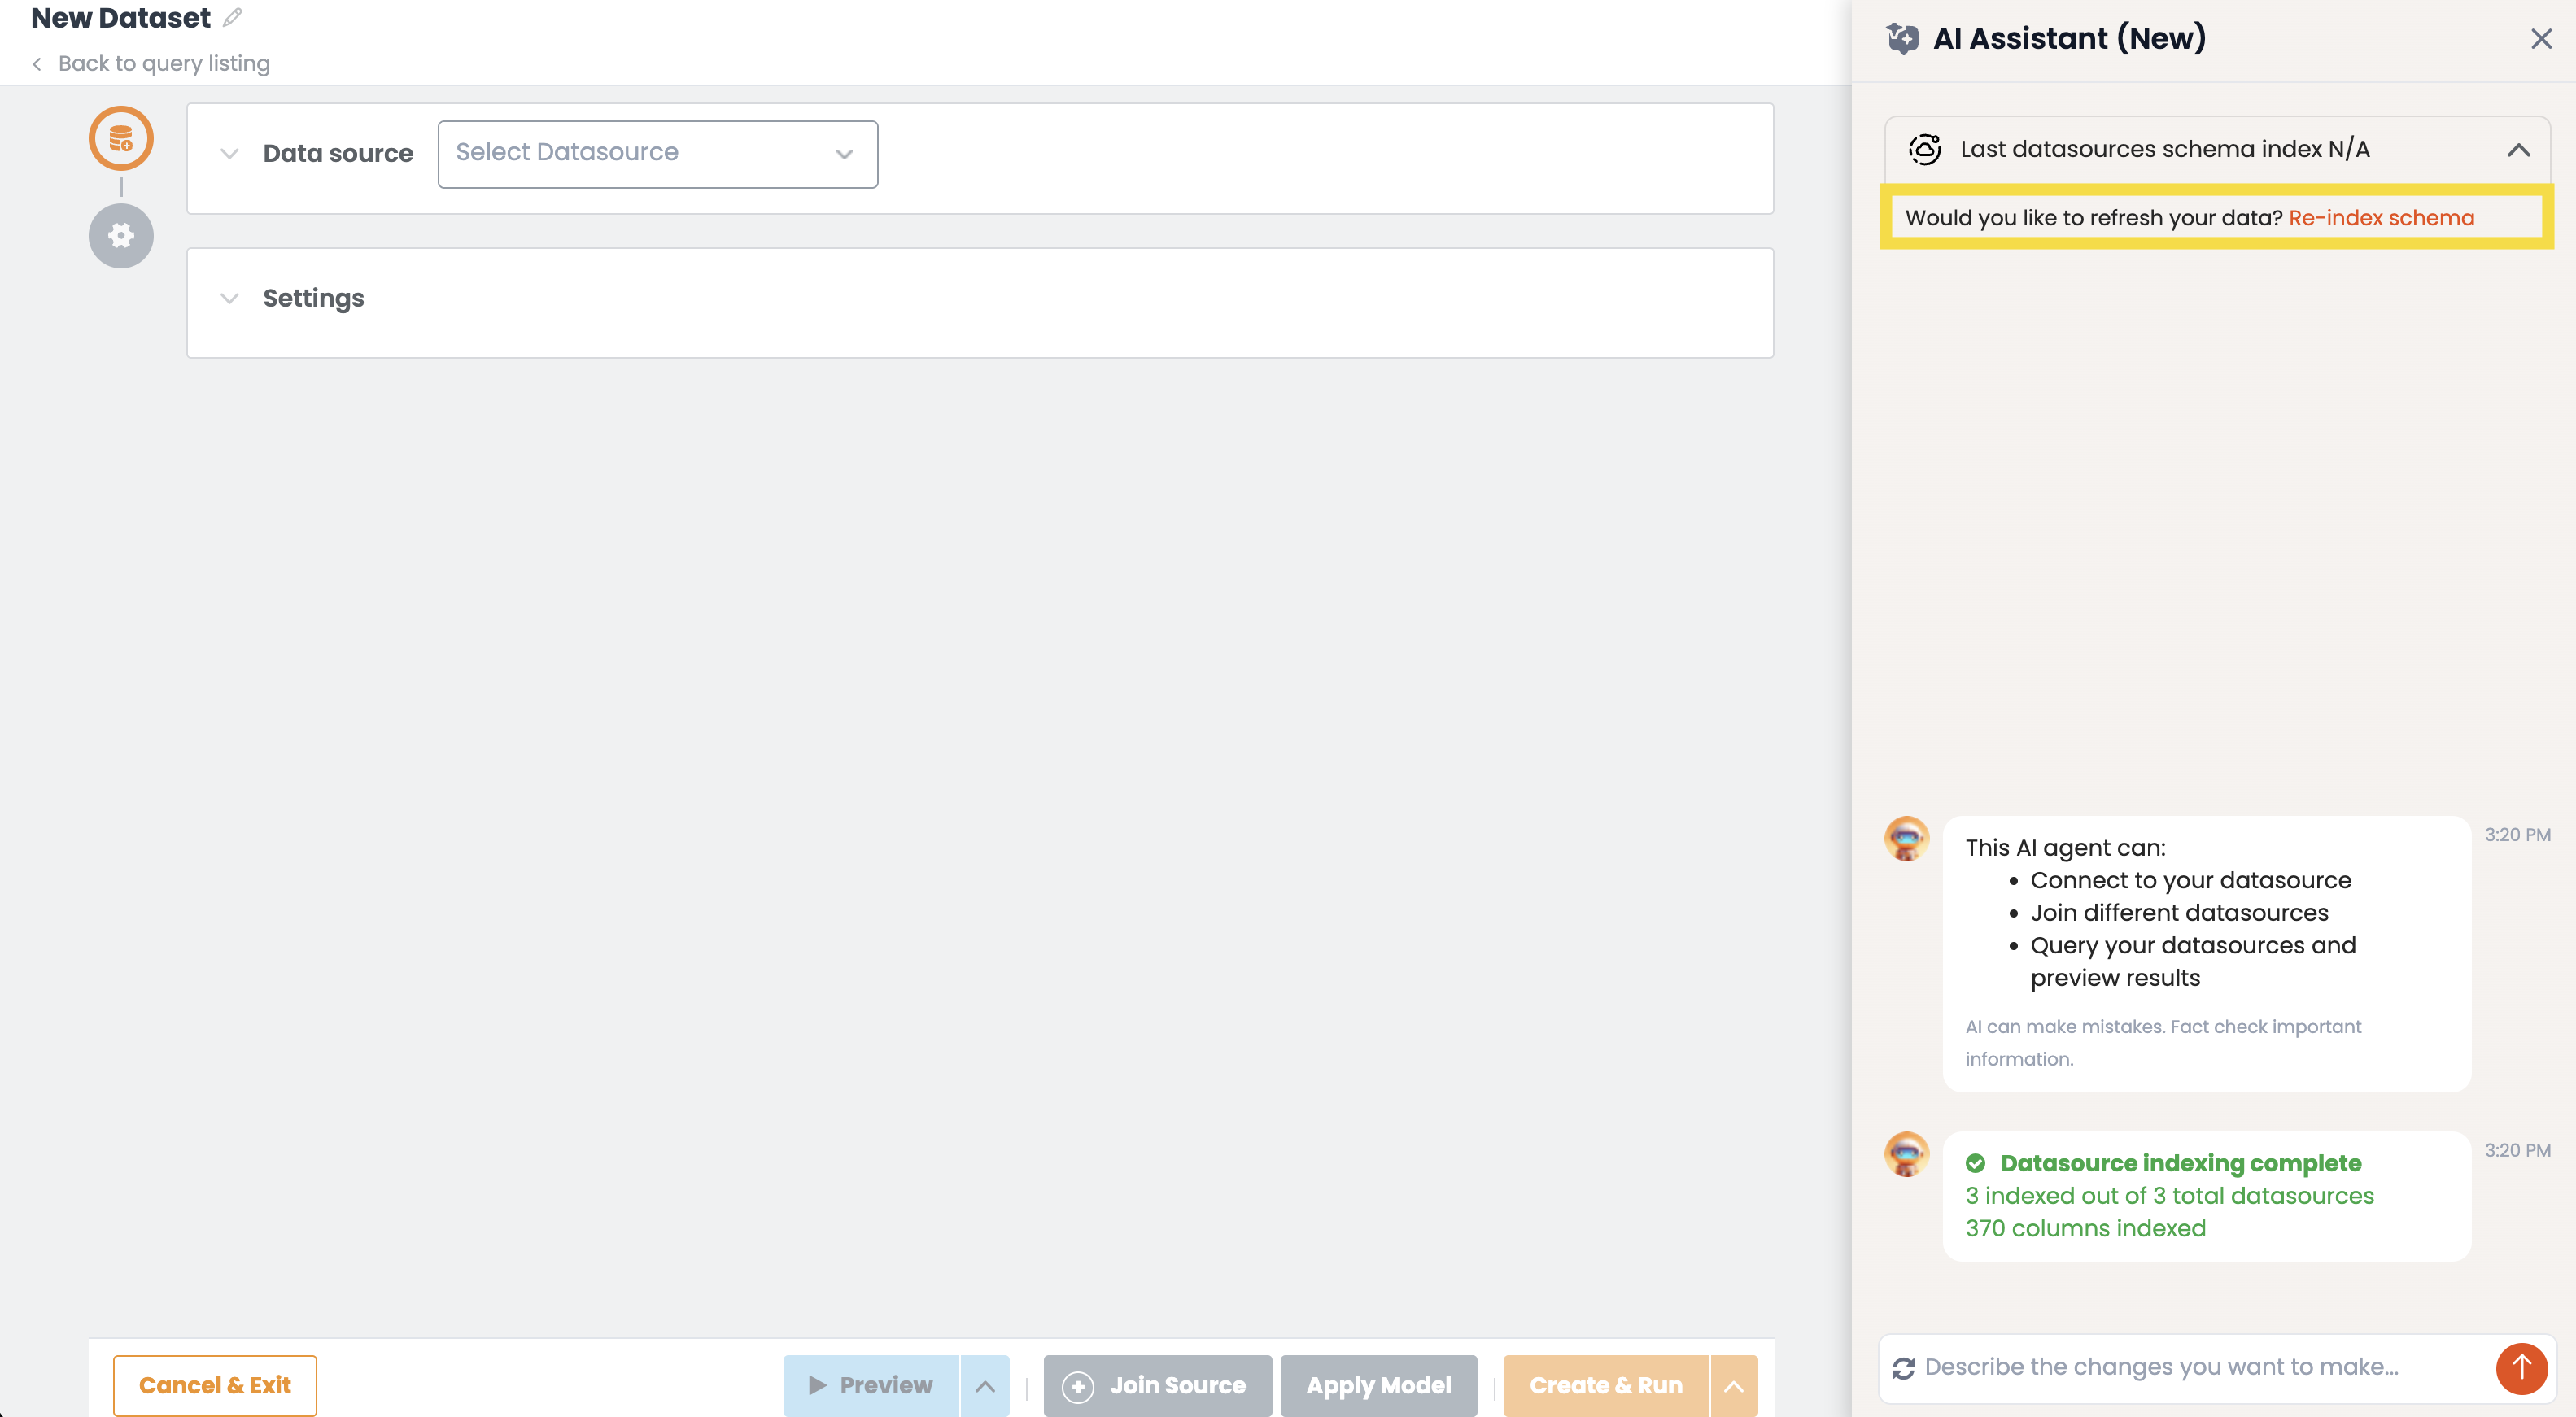Viewport: 2576px width, 1417px height.
Task: Click Re-index schema link
Action: tap(2381, 217)
